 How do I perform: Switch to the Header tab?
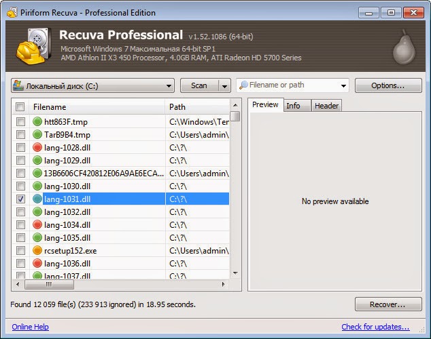pos(326,106)
